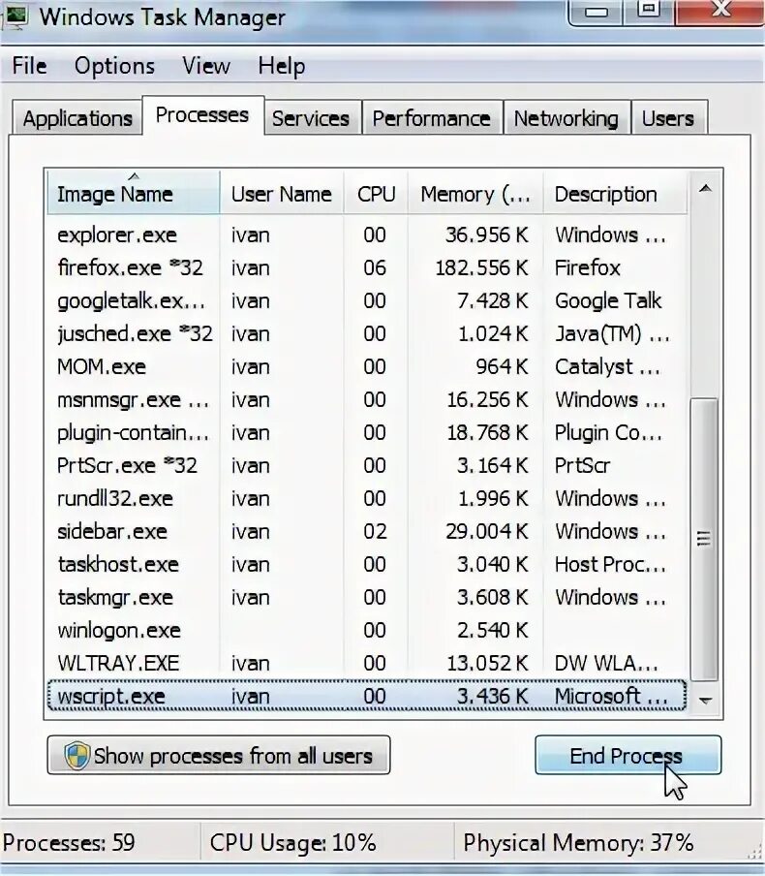This screenshot has height=876, width=765.
Task: Sort by Memory column header
Action: tap(475, 193)
